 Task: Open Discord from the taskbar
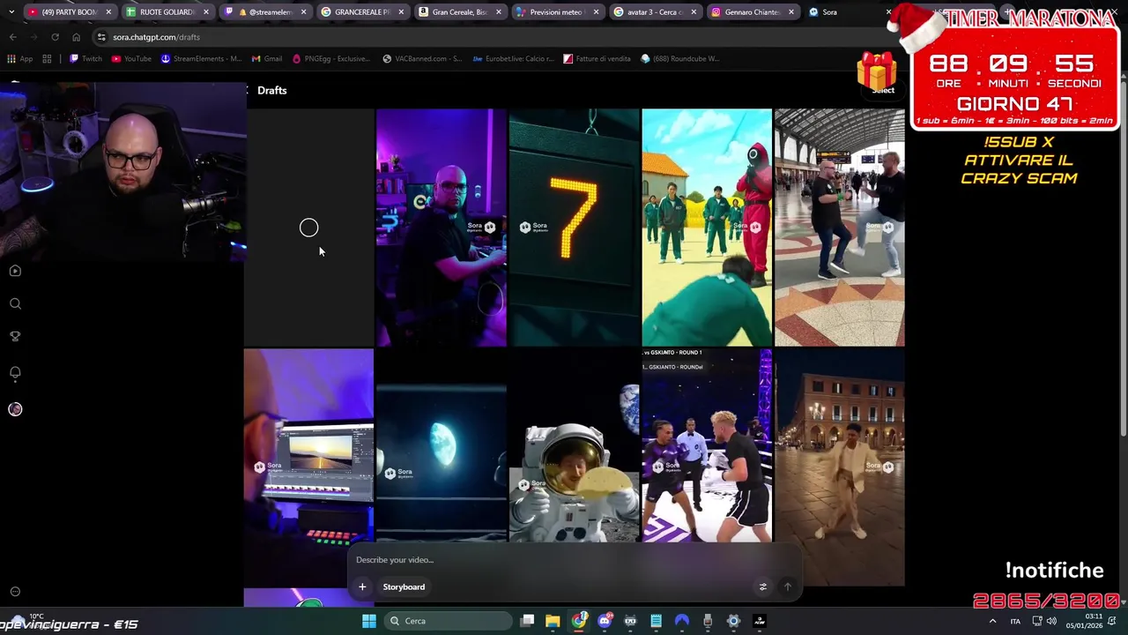pyautogui.click(x=605, y=621)
